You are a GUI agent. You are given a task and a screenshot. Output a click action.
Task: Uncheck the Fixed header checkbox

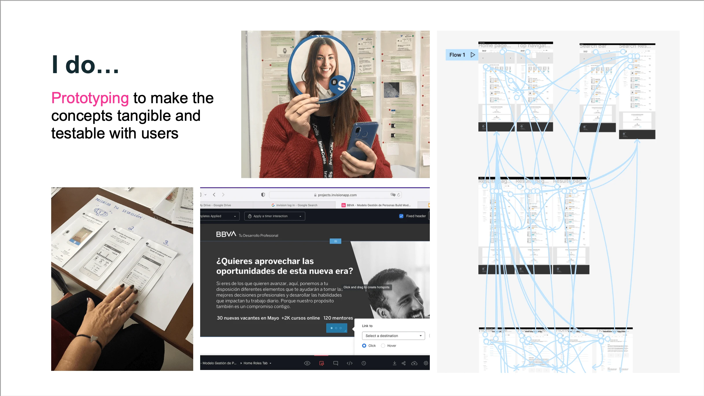[401, 216]
